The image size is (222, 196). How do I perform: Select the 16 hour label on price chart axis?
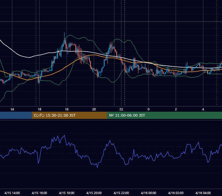coord(40,109)
